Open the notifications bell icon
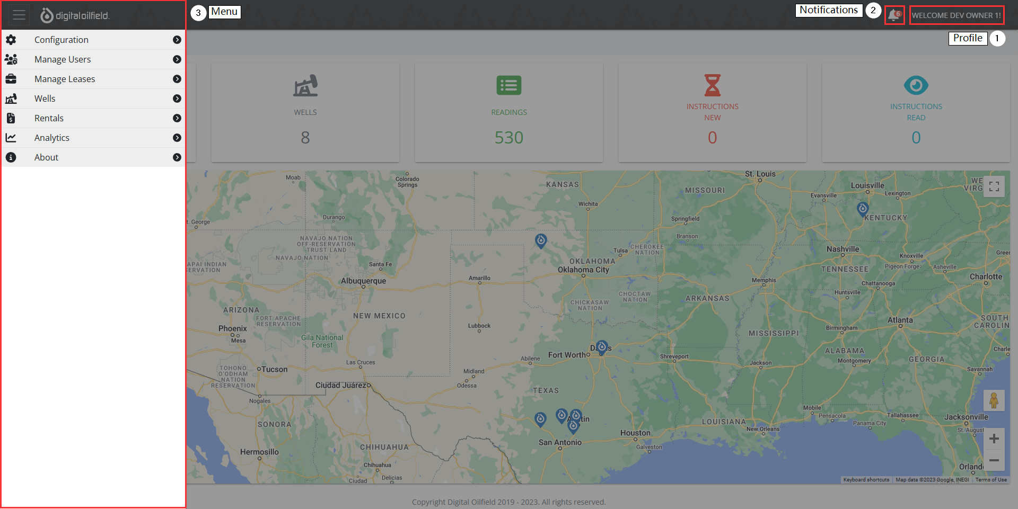This screenshot has width=1018, height=509. 894,15
